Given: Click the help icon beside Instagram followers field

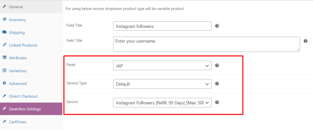Looking at the screenshot, I should 217,26.
